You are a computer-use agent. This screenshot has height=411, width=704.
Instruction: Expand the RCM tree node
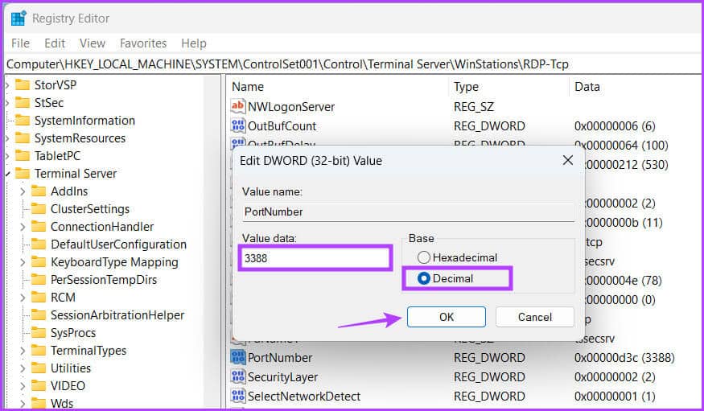coord(23,298)
